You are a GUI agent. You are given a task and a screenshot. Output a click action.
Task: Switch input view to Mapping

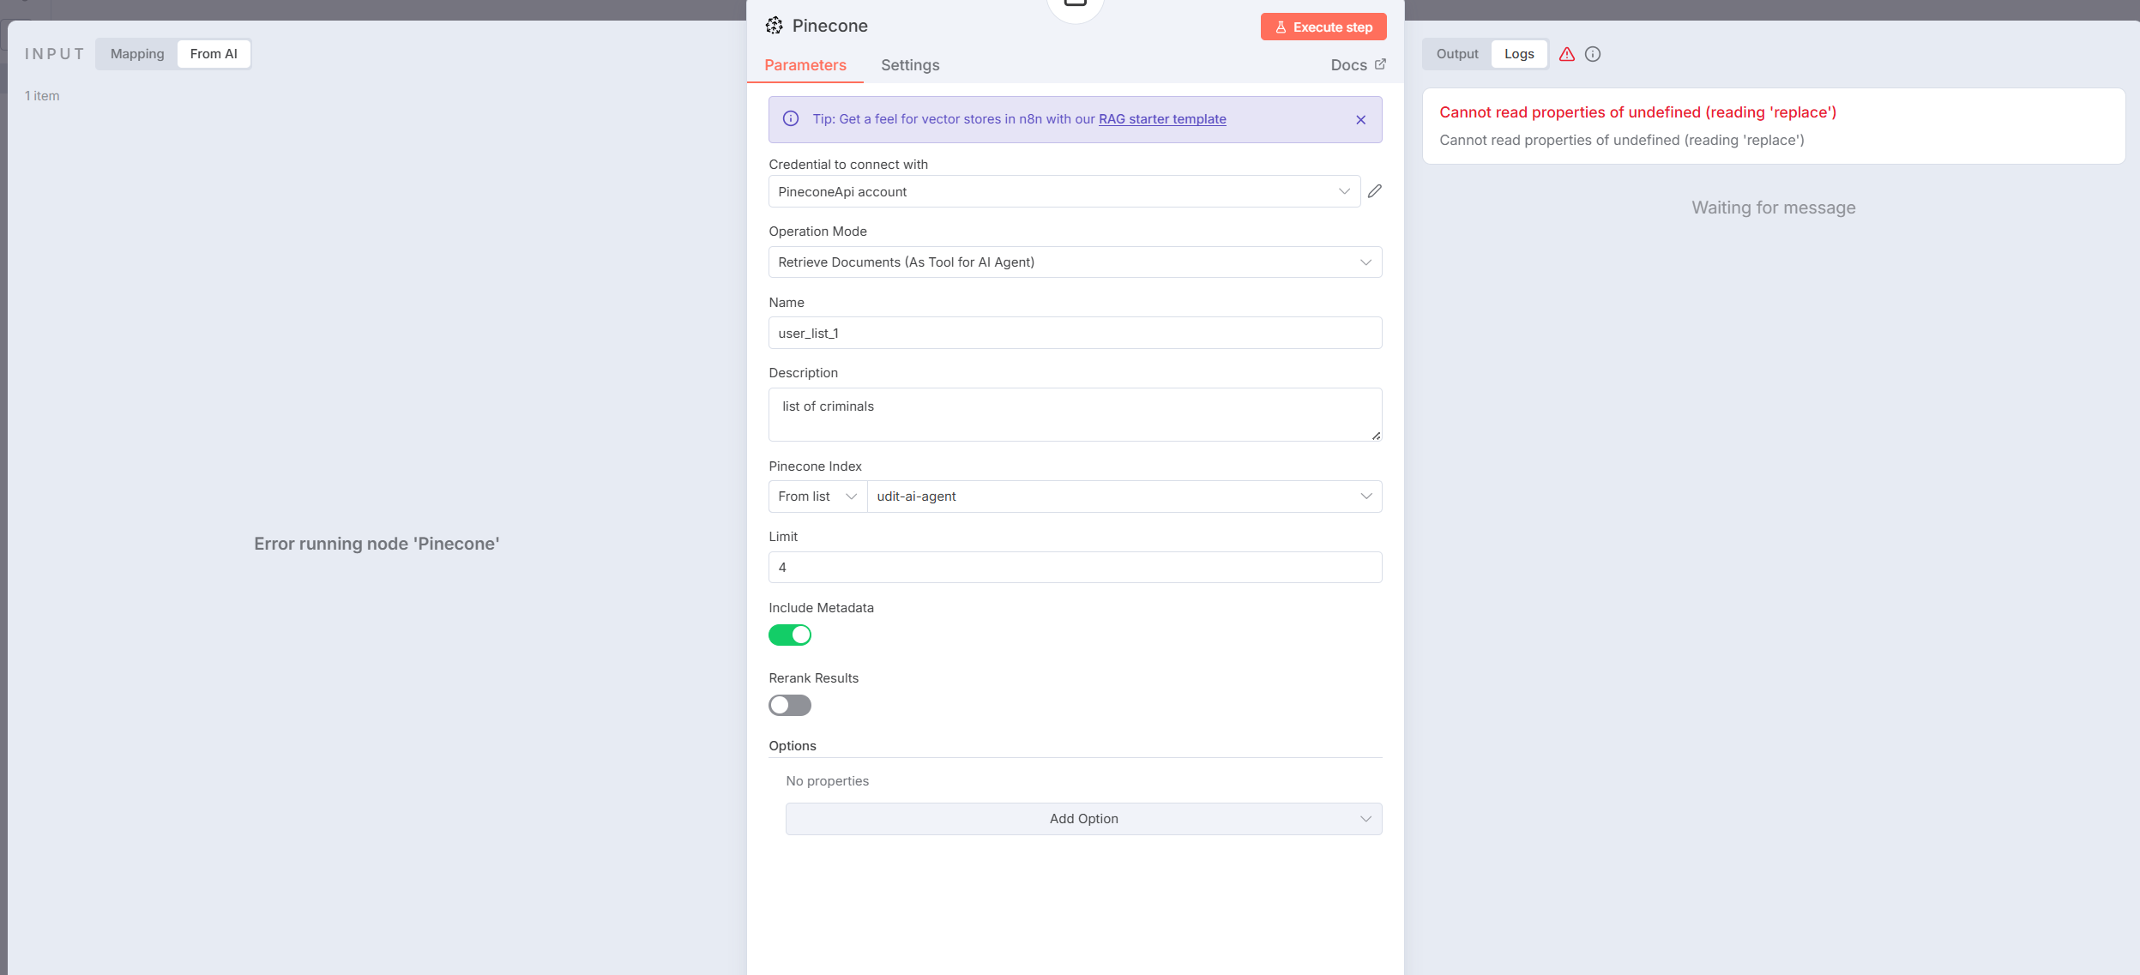point(137,54)
